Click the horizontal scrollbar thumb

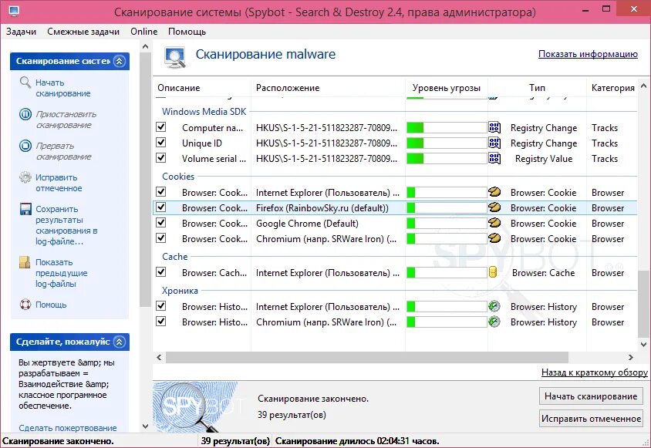367,357
